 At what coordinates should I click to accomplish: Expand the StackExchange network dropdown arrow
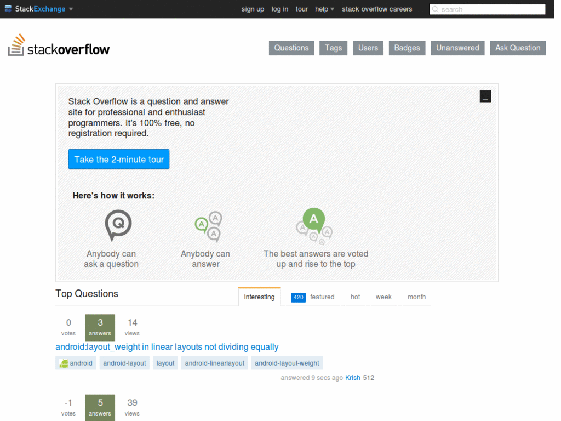pyautogui.click(x=71, y=9)
